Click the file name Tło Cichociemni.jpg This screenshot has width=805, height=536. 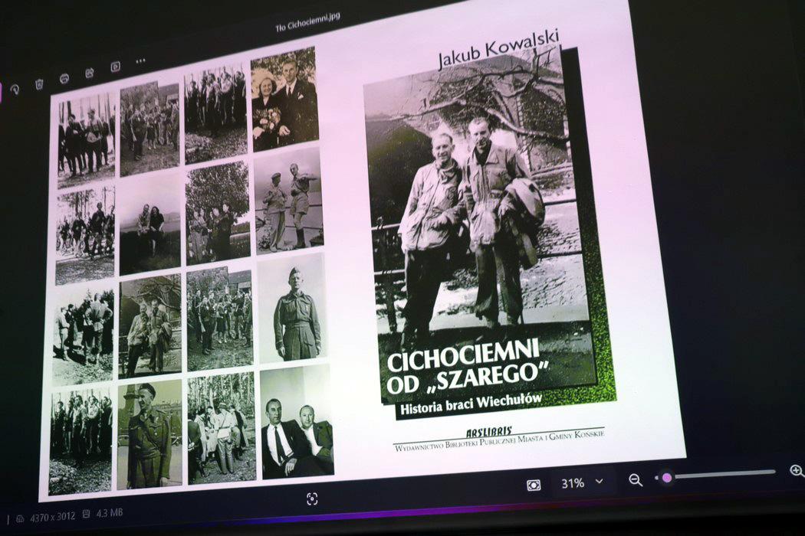tap(307, 22)
